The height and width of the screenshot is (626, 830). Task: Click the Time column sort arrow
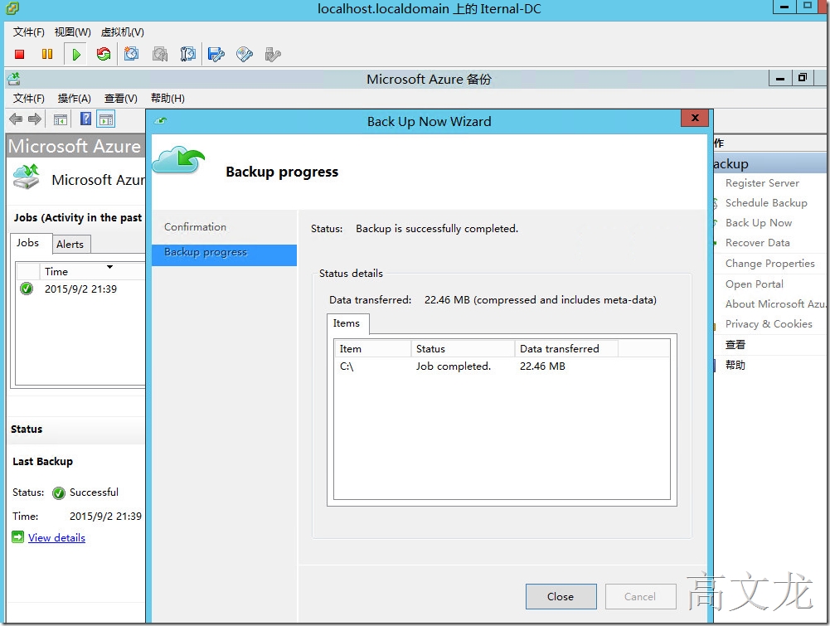pos(109,267)
